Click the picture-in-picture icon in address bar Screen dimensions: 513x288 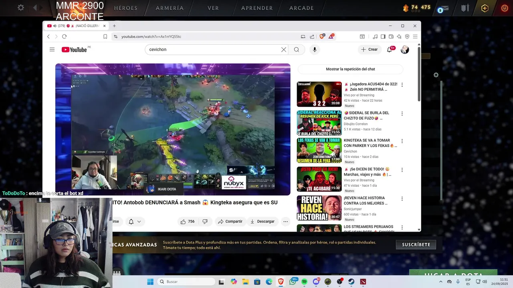(x=303, y=36)
